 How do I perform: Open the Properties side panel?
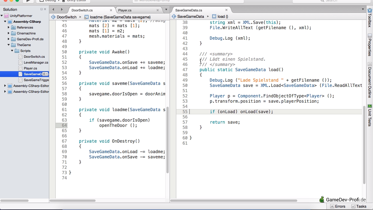(x=370, y=45)
